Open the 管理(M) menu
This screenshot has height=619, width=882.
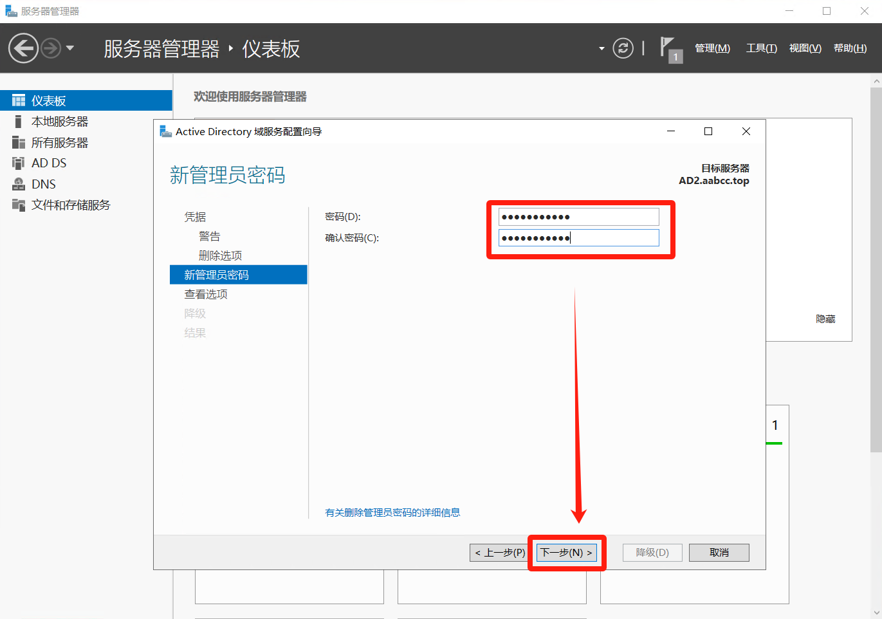click(712, 48)
